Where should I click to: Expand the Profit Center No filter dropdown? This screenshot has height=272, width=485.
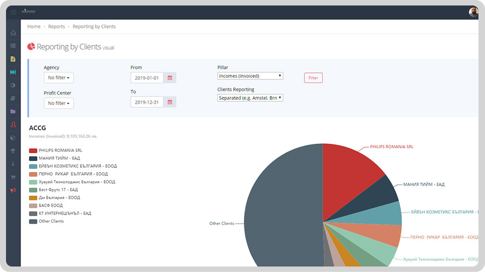point(59,103)
